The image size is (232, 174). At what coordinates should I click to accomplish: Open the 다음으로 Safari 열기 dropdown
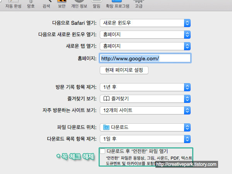pos(145,23)
